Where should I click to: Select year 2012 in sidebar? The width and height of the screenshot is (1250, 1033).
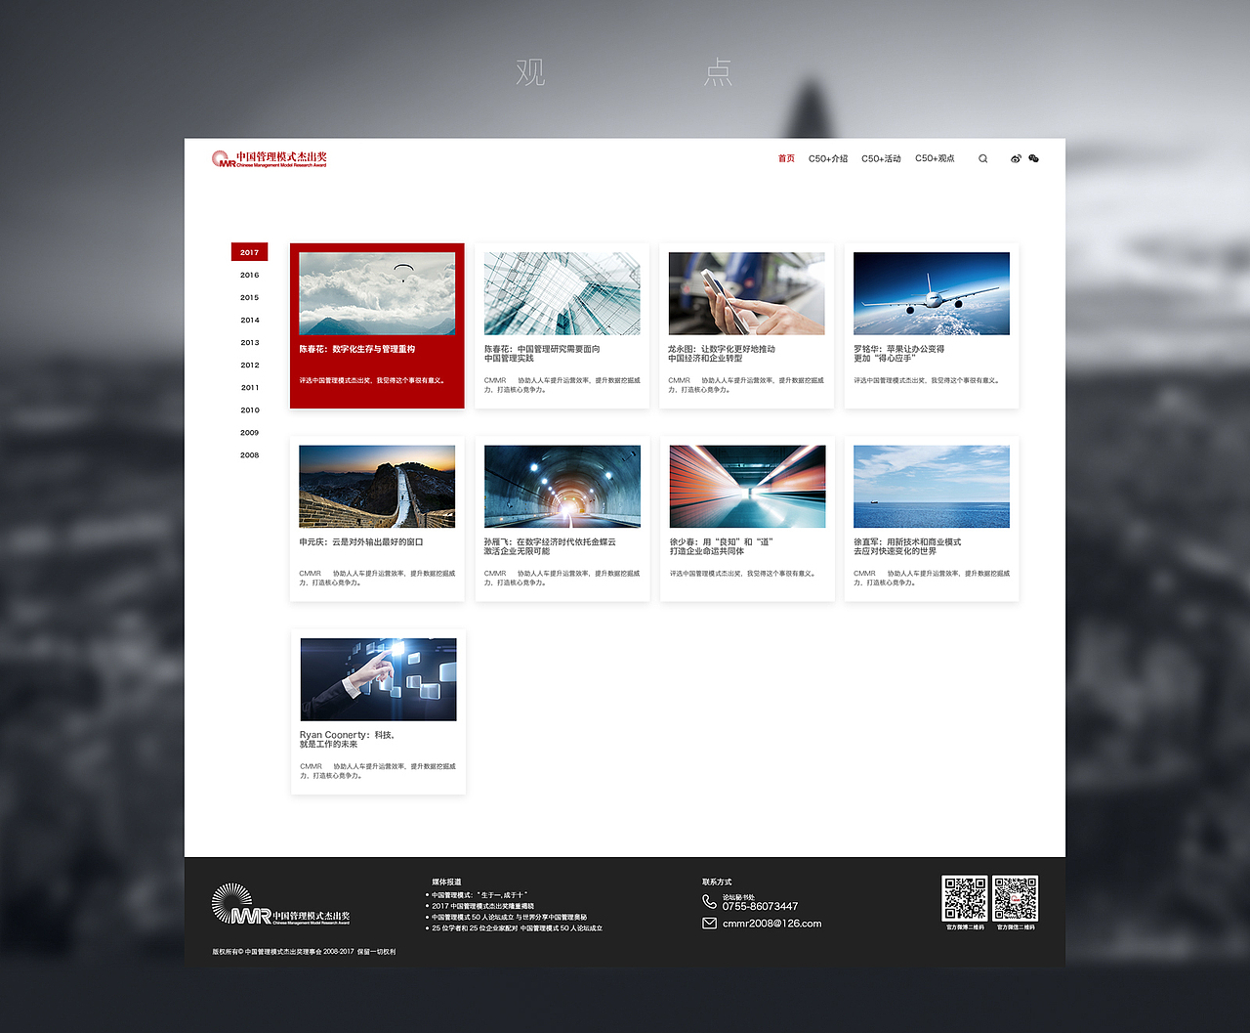pos(250,365)
